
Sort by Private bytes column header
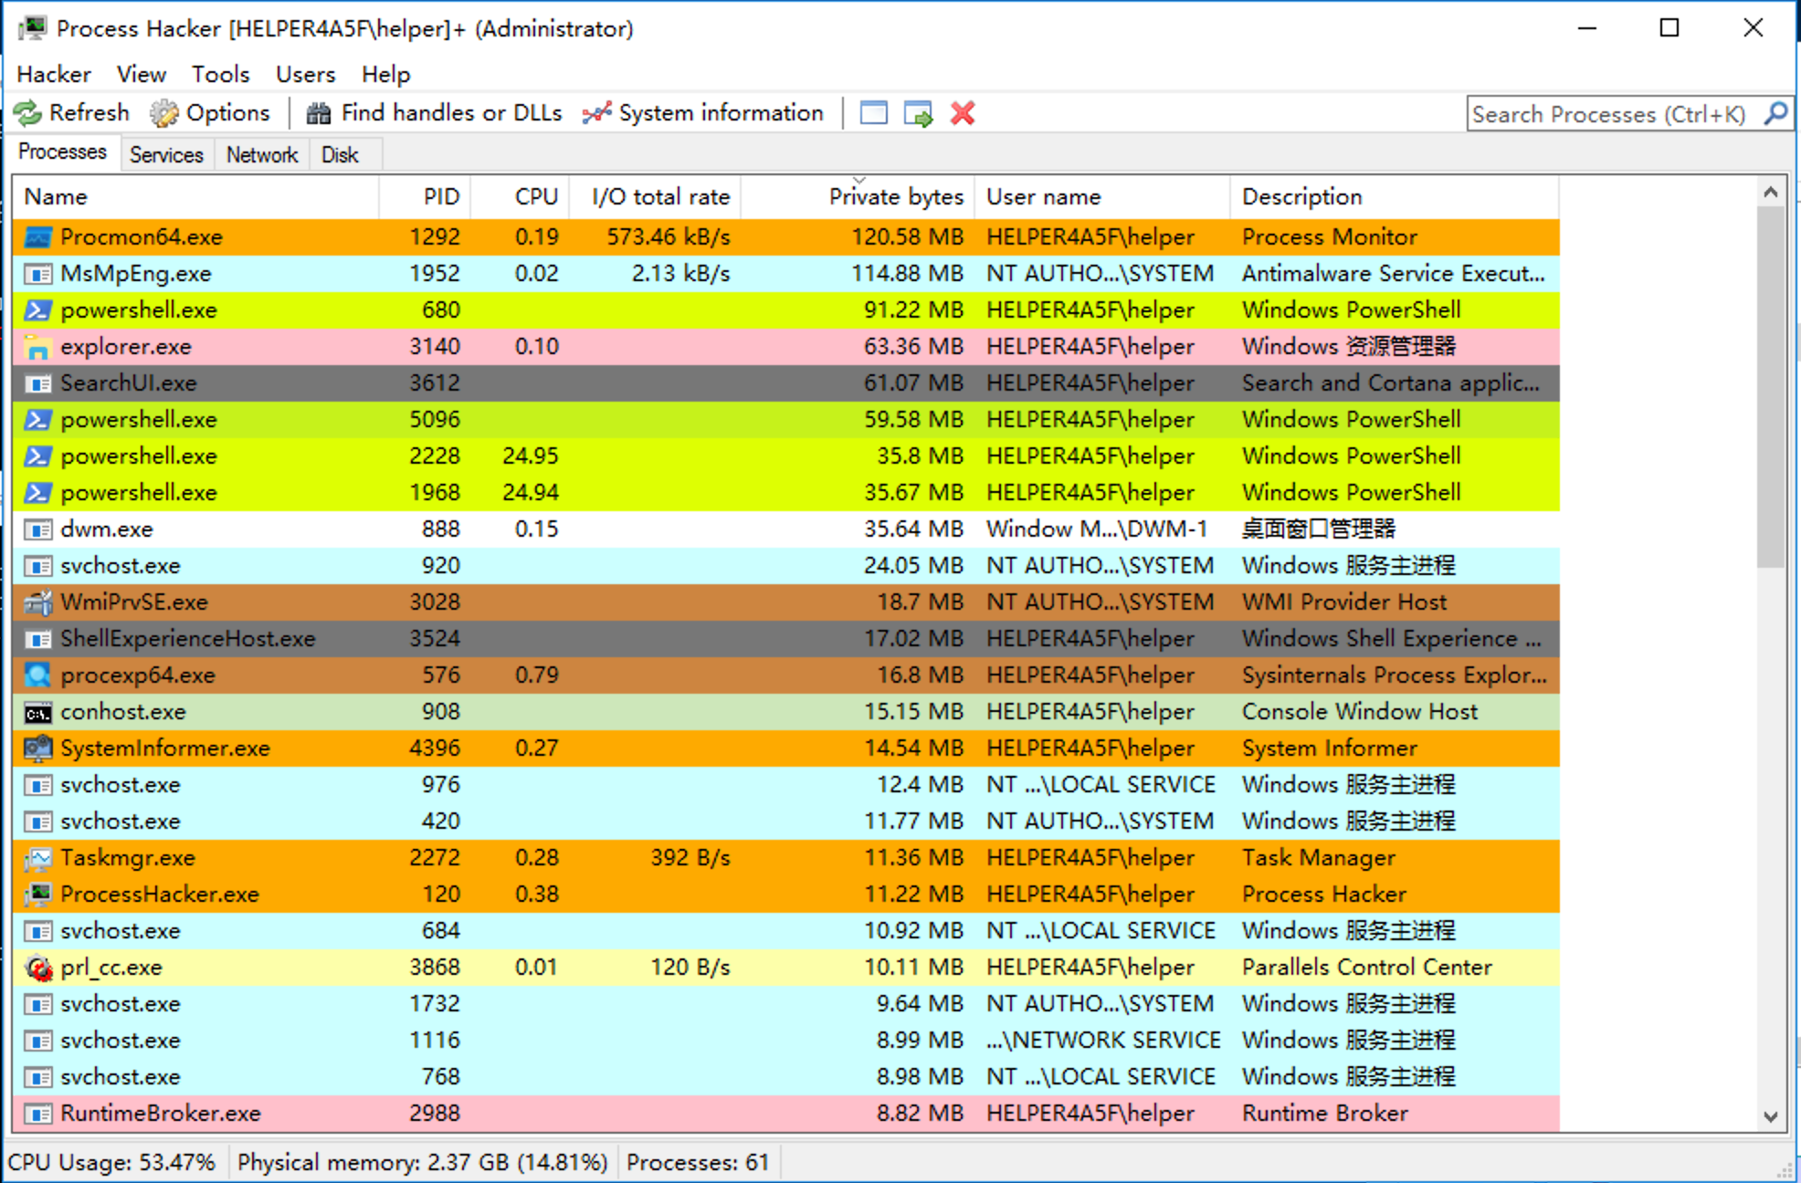point(895,197)
